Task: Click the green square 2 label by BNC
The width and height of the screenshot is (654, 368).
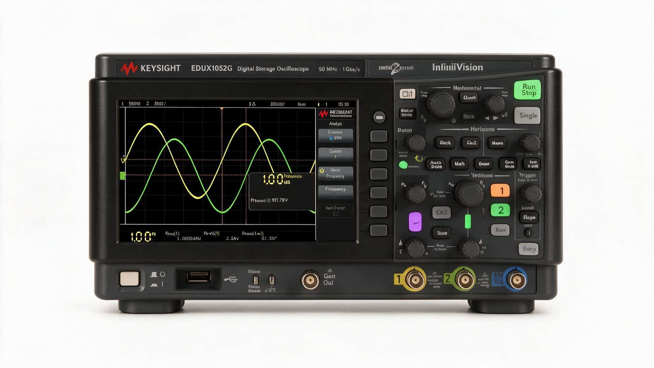Action: pyautogui.click(x=448, y=279)
